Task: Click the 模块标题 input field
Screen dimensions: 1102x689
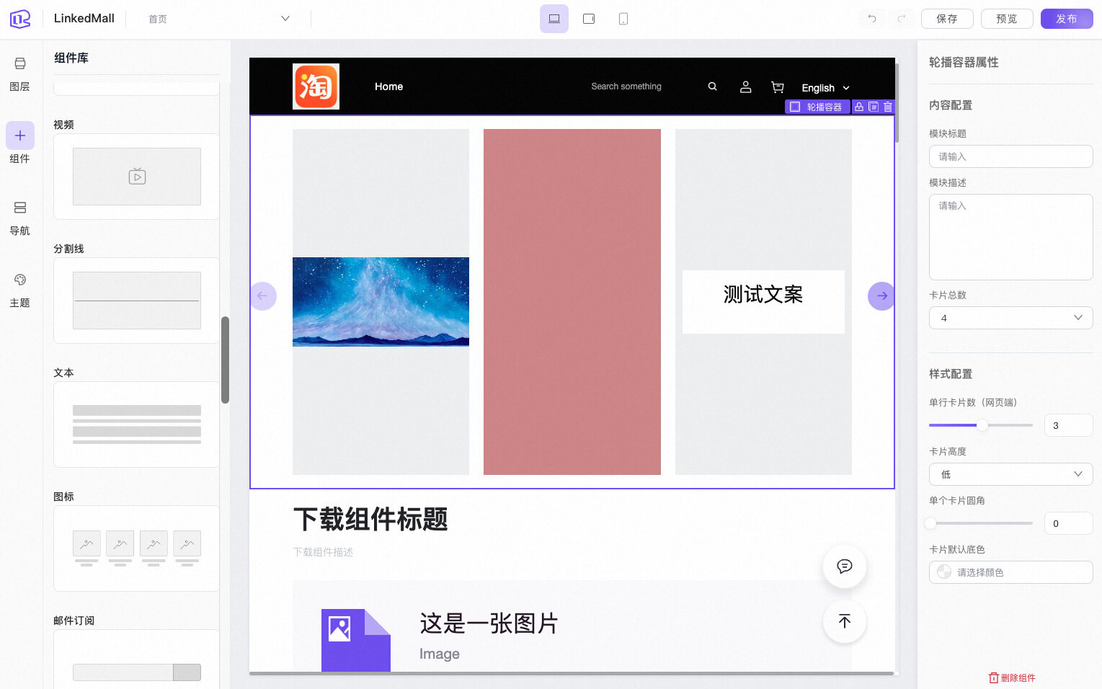Action: click(1010, 156)
